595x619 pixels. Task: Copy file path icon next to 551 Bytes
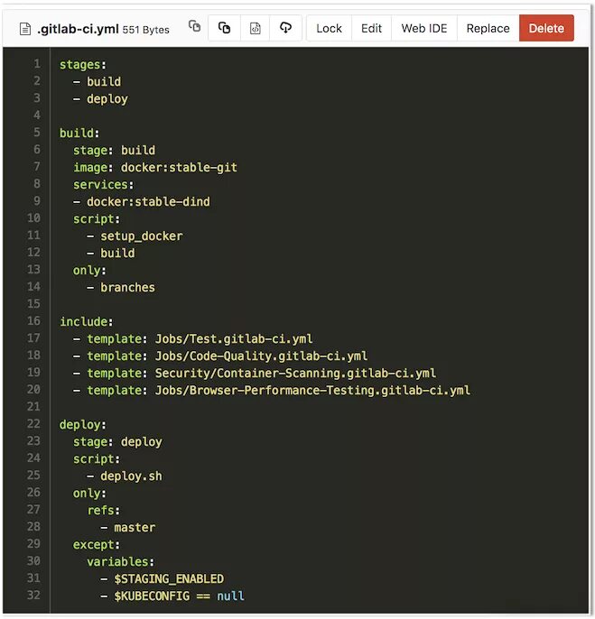194,26
